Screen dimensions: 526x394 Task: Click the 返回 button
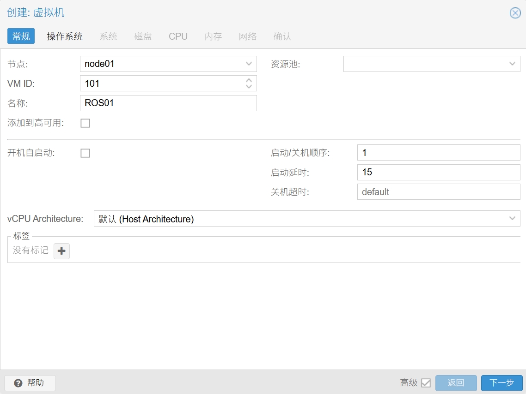pos(456,382)
